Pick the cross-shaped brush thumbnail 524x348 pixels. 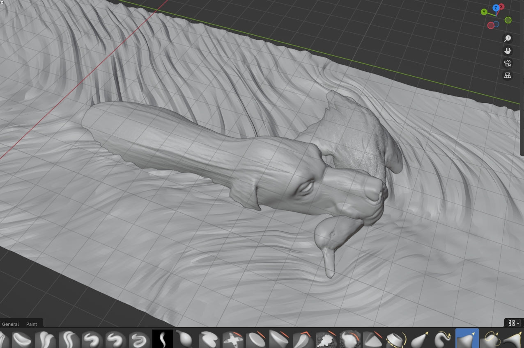pyautogui.click(x=233, y=339)
